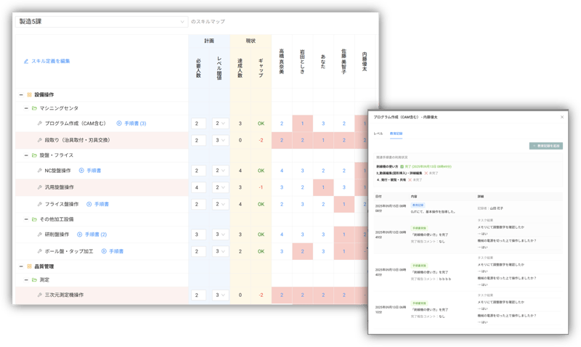581x347 pixels.
Task: Click required headcount field for 汎用旋盤操作
Action: pyautogui.click(x=198, y=187)
